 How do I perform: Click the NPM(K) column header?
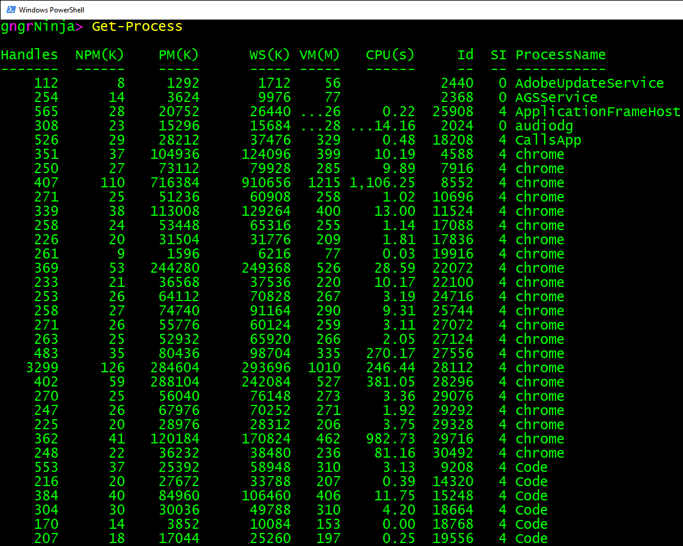[x=98, y=55]
